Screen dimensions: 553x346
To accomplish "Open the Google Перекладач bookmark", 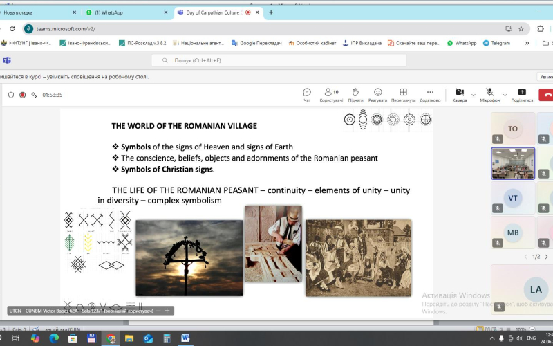I will 256,43.
